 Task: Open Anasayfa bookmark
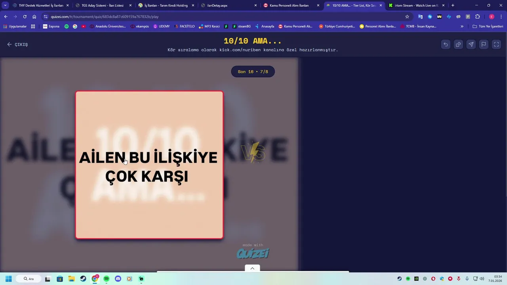(265, 27)
